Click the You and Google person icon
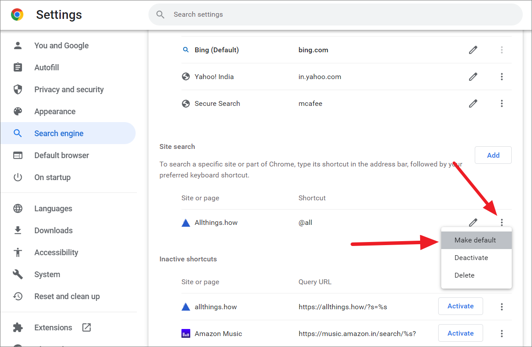This screenshot has height=347, width=532. (x=18, y=45)
